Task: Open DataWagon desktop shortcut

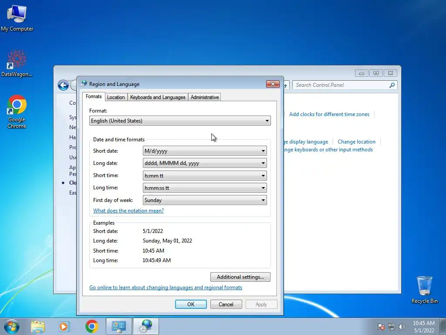Action: click(x=17, y=63)
